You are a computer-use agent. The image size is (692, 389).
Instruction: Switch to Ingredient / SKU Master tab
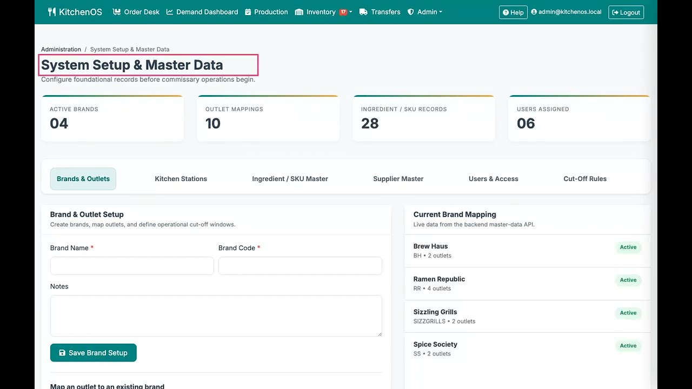pos(290,179)
